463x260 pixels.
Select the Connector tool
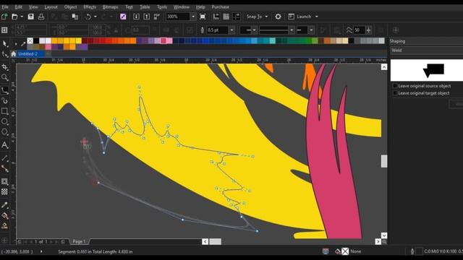pos(4,168)
